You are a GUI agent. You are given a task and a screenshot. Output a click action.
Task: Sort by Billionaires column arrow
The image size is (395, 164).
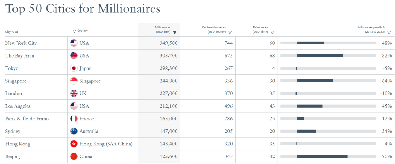[x=272, y=32]
